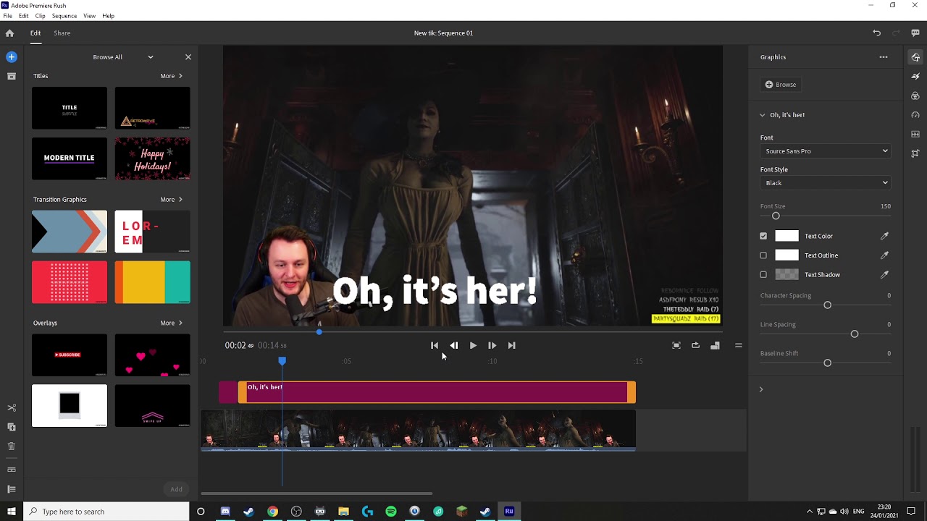The height and width of the screenshot is (521, 927).
Task: Click the Line Spacing slider handle
Action: pos(855,334)
